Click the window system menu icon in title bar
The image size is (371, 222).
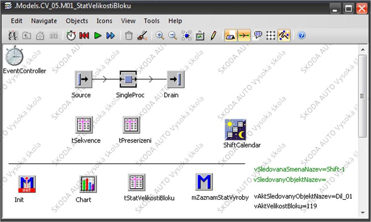(8, 6)
